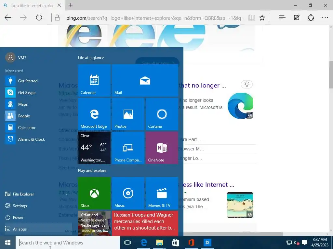Click Edge icon on the taskbar

144,243
